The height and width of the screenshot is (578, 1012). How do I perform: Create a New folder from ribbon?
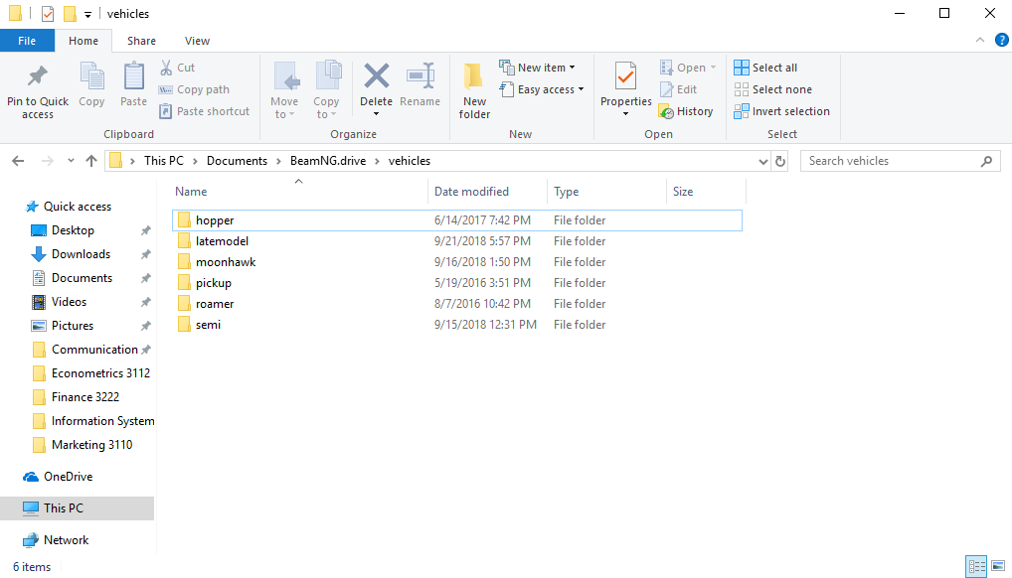point(474,89)
